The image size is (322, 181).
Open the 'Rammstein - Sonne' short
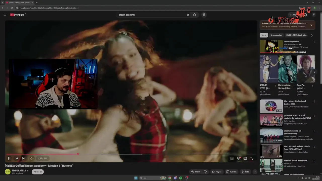[287, 69]
